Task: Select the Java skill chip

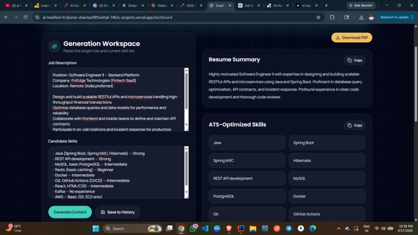Action: 247,143
